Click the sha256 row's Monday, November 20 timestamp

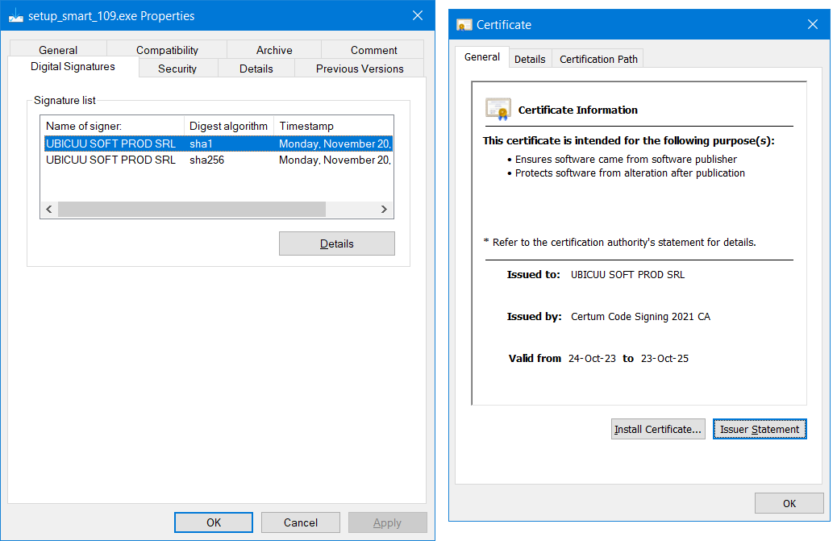[x=335, y=160]
